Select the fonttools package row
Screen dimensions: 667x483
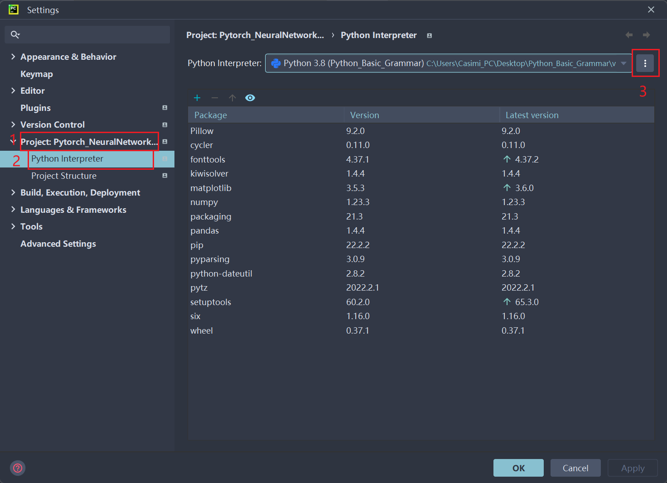pyautogui.click(x=421, y=159)
